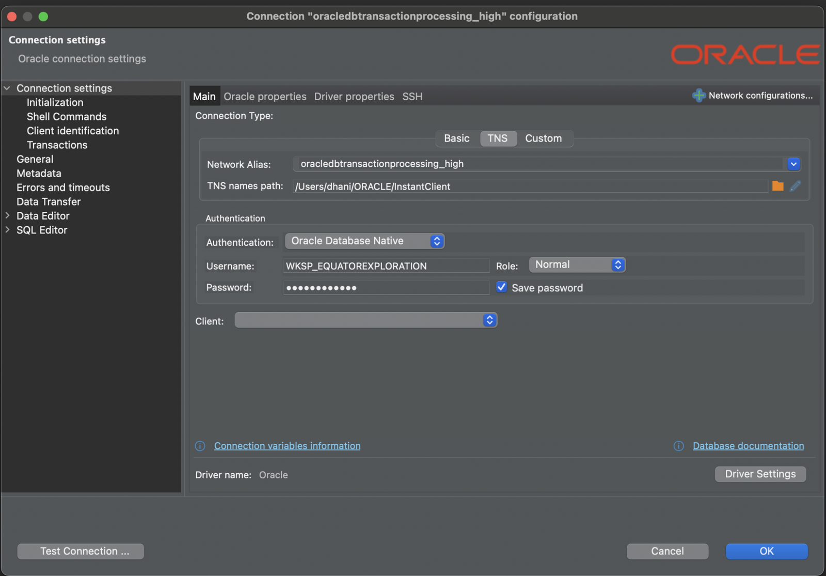Screen dimensions: 826x576
Task: Click the TNS names path folder icon
Action: click(777, 186)
